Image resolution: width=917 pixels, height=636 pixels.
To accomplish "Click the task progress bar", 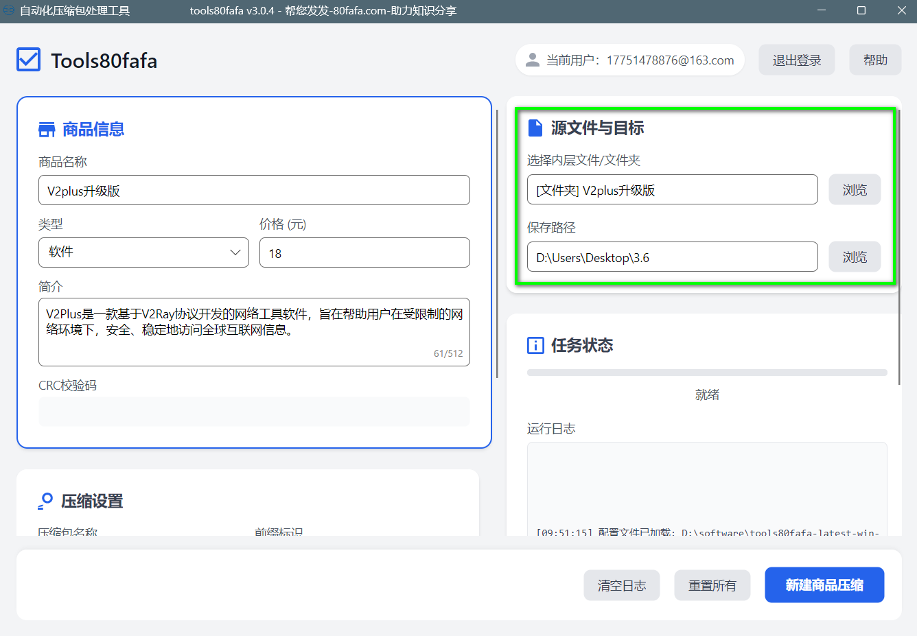I will point(706,373).
